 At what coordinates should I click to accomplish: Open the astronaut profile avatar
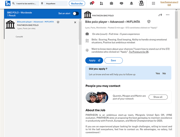pyautogui.click(x=141, y=3)
